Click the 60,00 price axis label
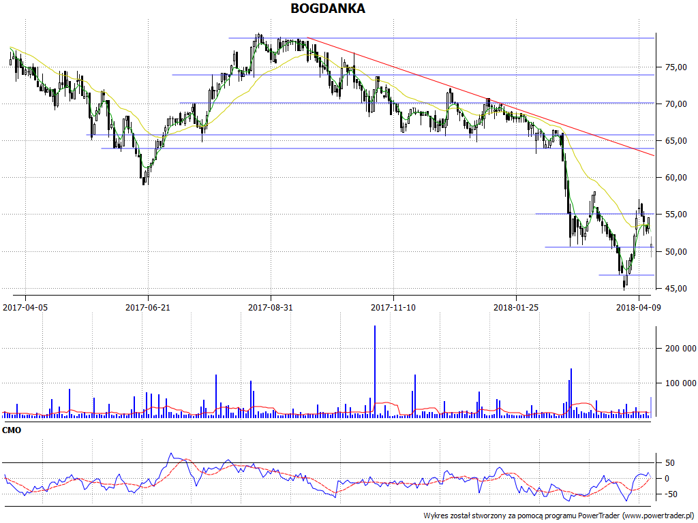 click(676, 178)
